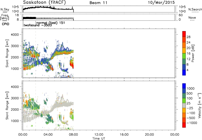Screen dimensions: 202x140
Task: Pick the -100 to -25 yellow Velocity swatch
Action: [x=184, y=110]
